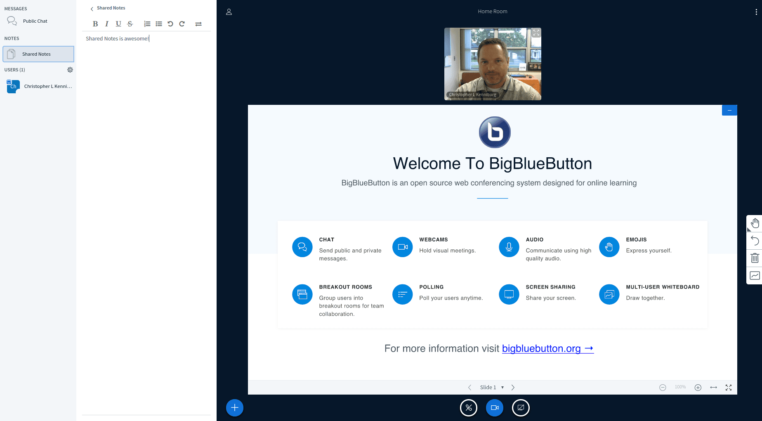This screenshot has height=421, width=762.
Task: Switch to the Shared Notes panel
Action: tap(38, 54)
